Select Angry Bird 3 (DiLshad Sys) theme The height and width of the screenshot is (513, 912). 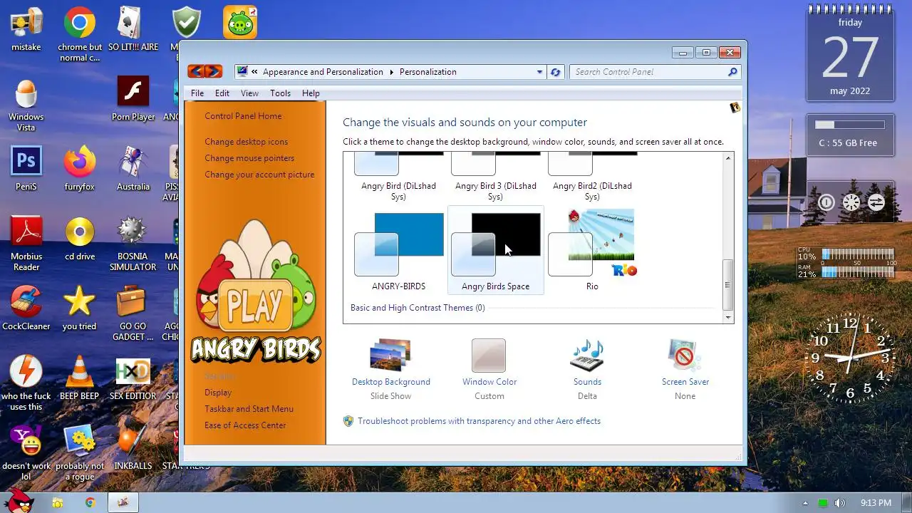495,178
